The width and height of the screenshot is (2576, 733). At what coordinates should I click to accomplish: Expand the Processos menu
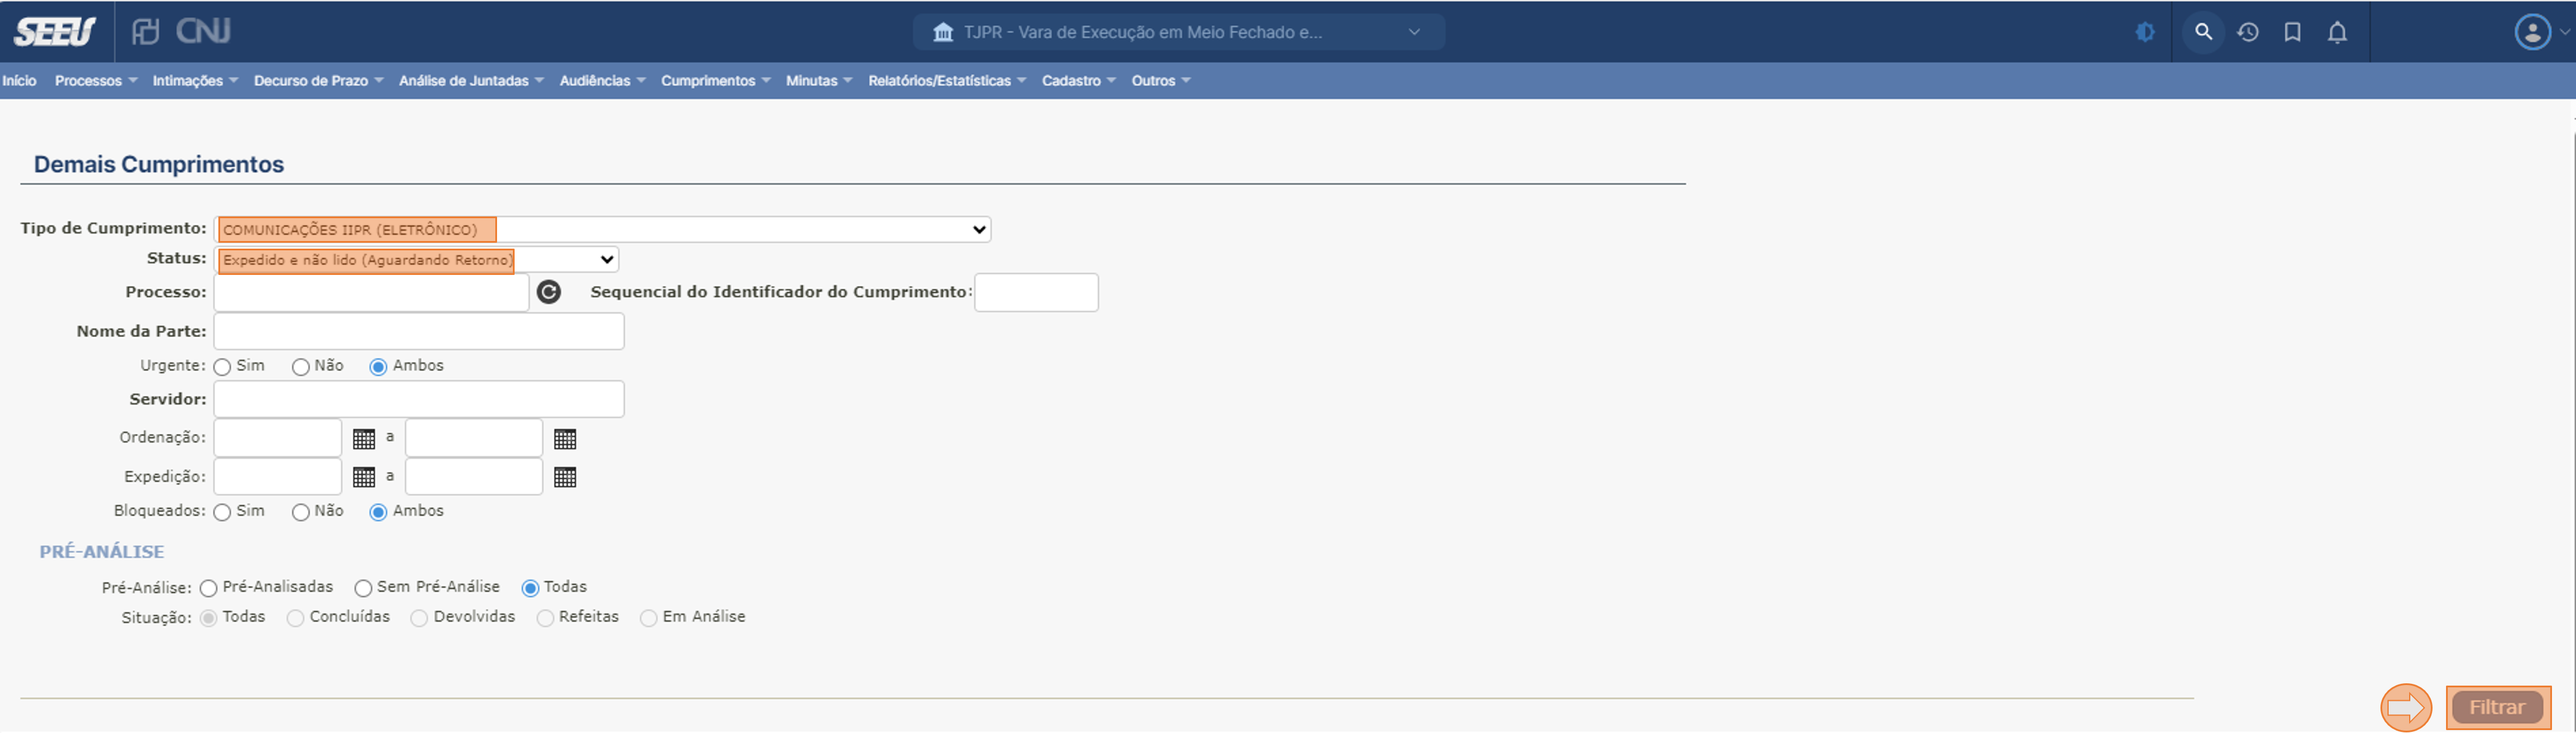[96, 81]
